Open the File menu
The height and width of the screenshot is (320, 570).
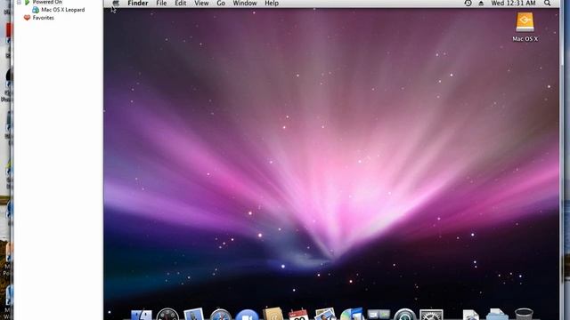pyautogui.click(x=161, y=4)
